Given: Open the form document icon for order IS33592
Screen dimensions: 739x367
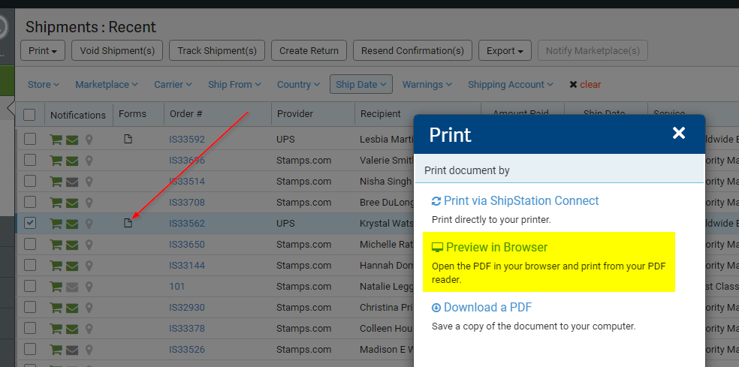Looking at the screenshot, I should click(x=128, y=139).
